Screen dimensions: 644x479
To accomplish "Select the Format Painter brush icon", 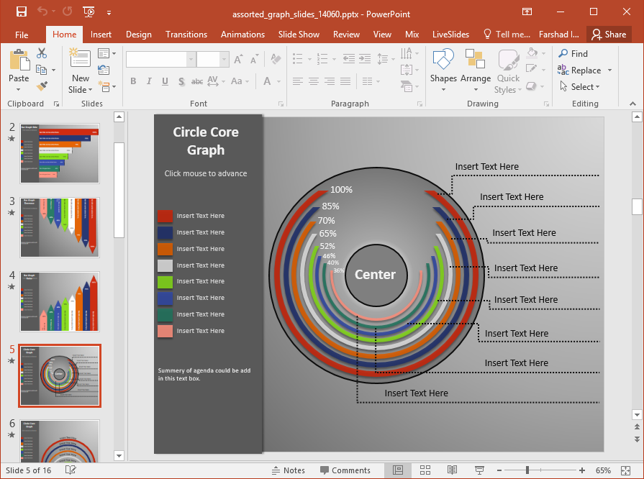I will (42, 86).
